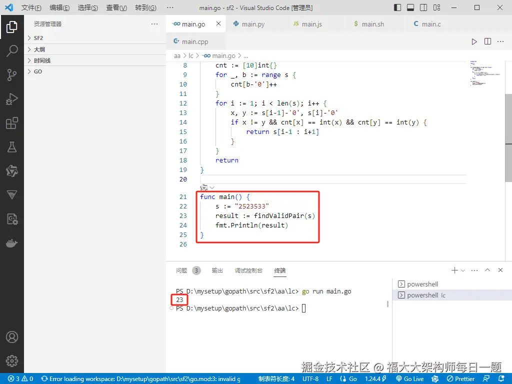The image size is (512, 384).
Task: Toggle bottom panel layout icon
Action: tap(410, 7)
